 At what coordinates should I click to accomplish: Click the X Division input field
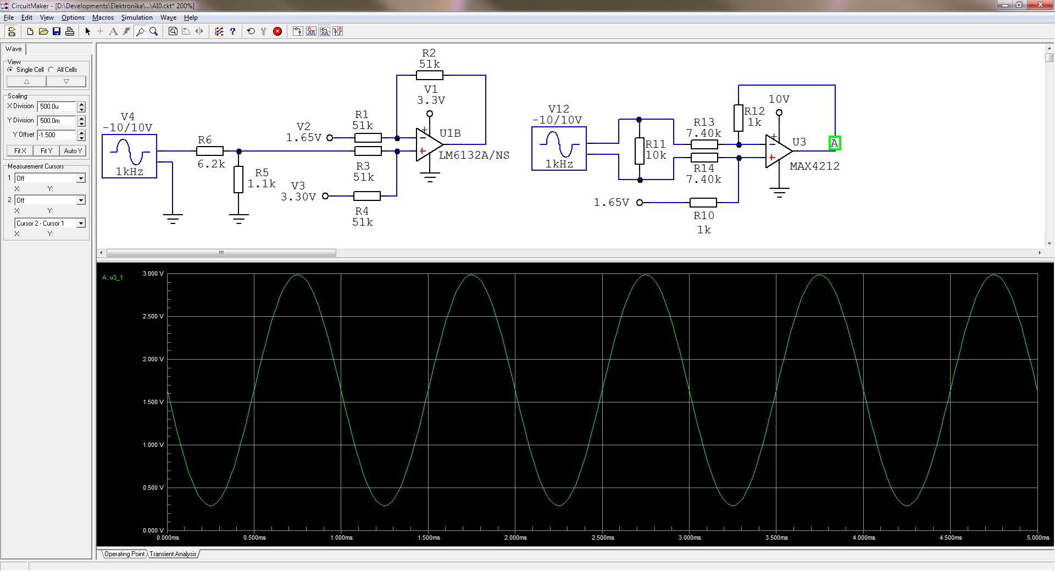[57, 107]
